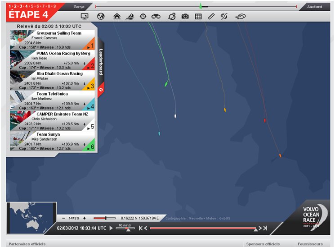Screen dimensions: 335x247
Task: Select stage 3 in the stage numbers
Action: click(x=21, y=6)
